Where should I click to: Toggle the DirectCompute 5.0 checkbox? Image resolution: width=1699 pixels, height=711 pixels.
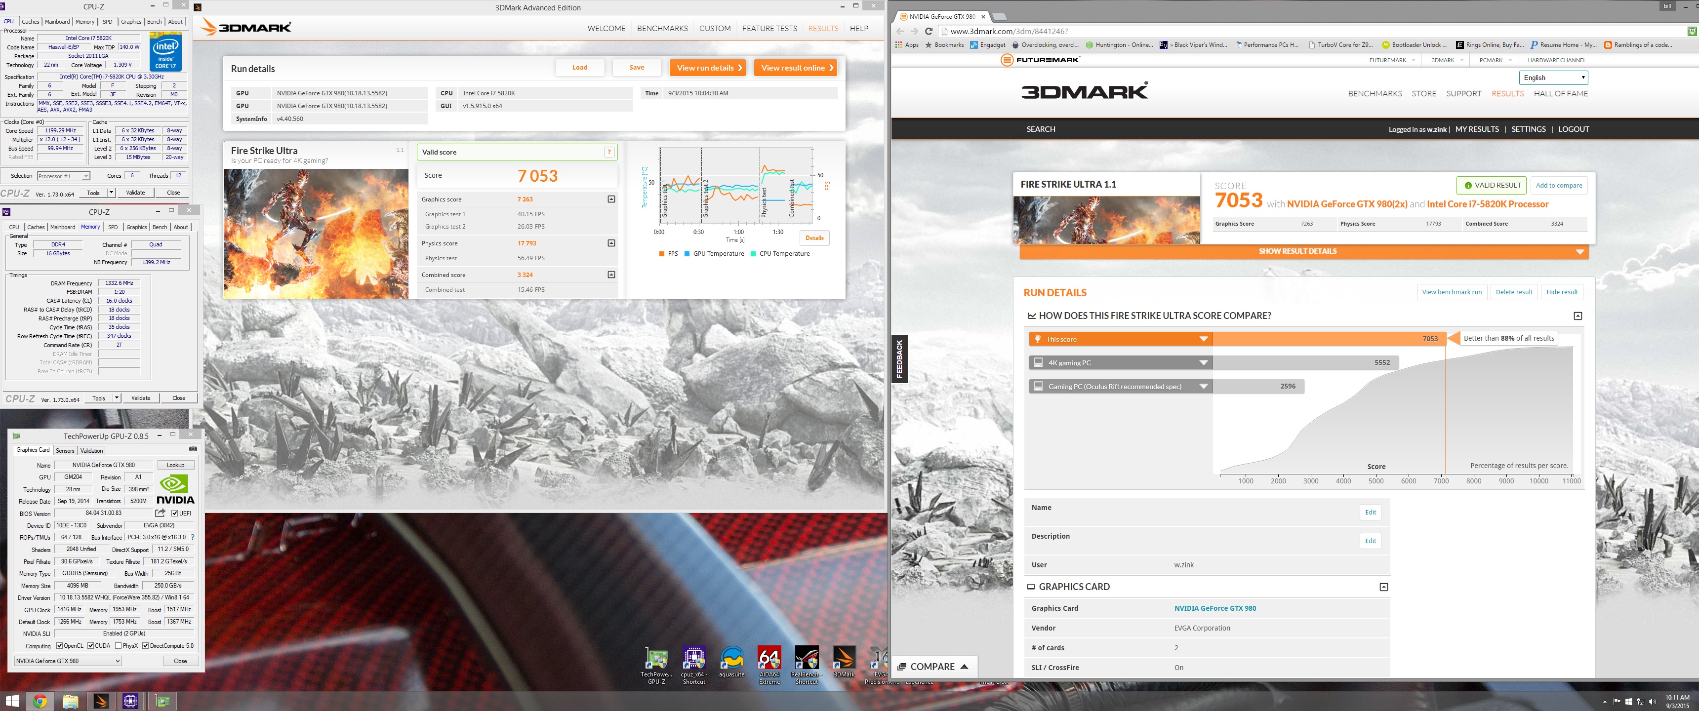pyautogui.click(x=145, y=646)
